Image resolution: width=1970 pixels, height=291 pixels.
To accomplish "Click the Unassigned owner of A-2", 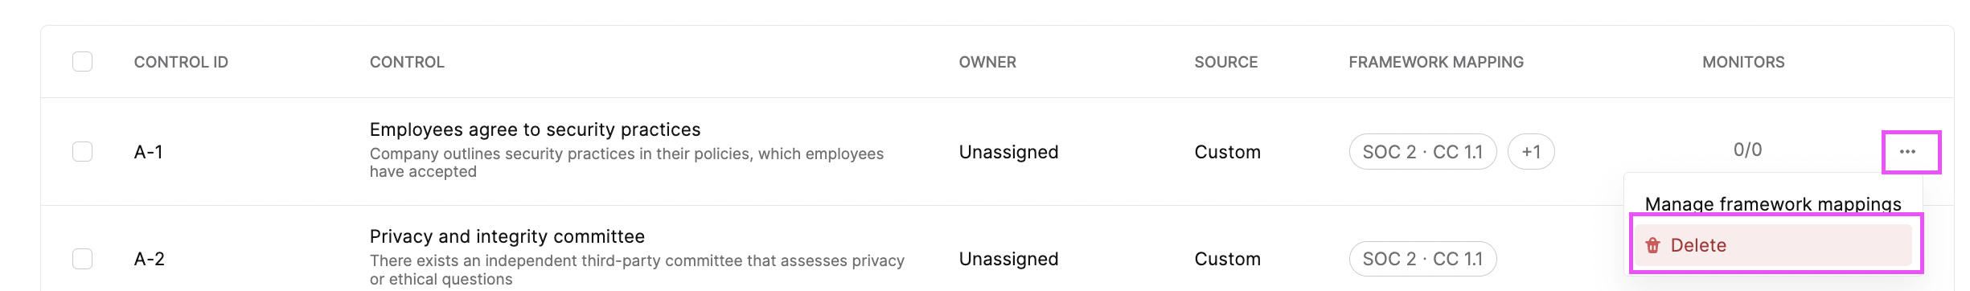I will coord(1008,259).
